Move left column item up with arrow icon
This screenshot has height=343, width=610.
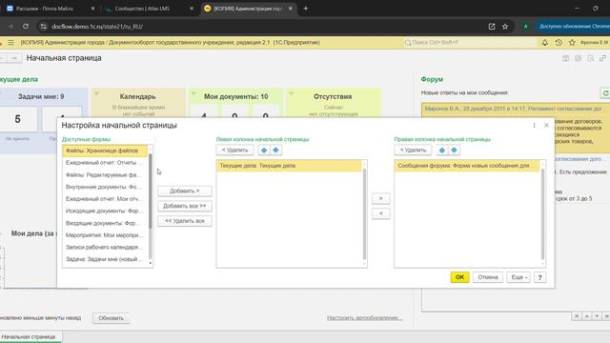[x=264, y=151]
